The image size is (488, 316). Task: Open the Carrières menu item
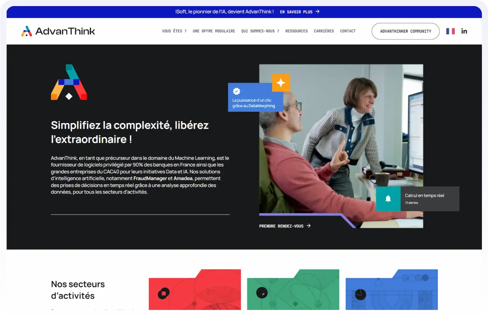tap(324, 31)
